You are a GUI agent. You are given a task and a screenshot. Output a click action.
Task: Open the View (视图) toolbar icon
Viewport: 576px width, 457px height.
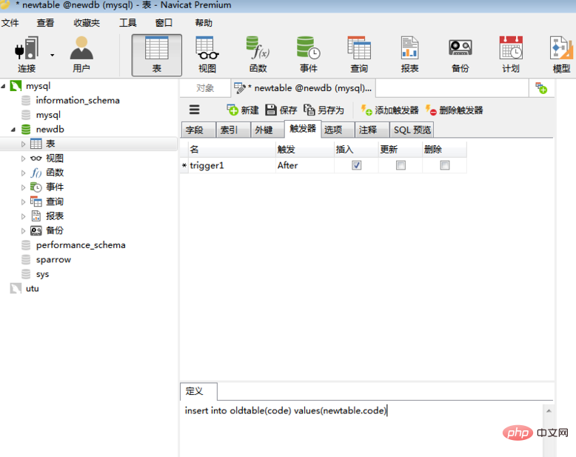(207, 55)
